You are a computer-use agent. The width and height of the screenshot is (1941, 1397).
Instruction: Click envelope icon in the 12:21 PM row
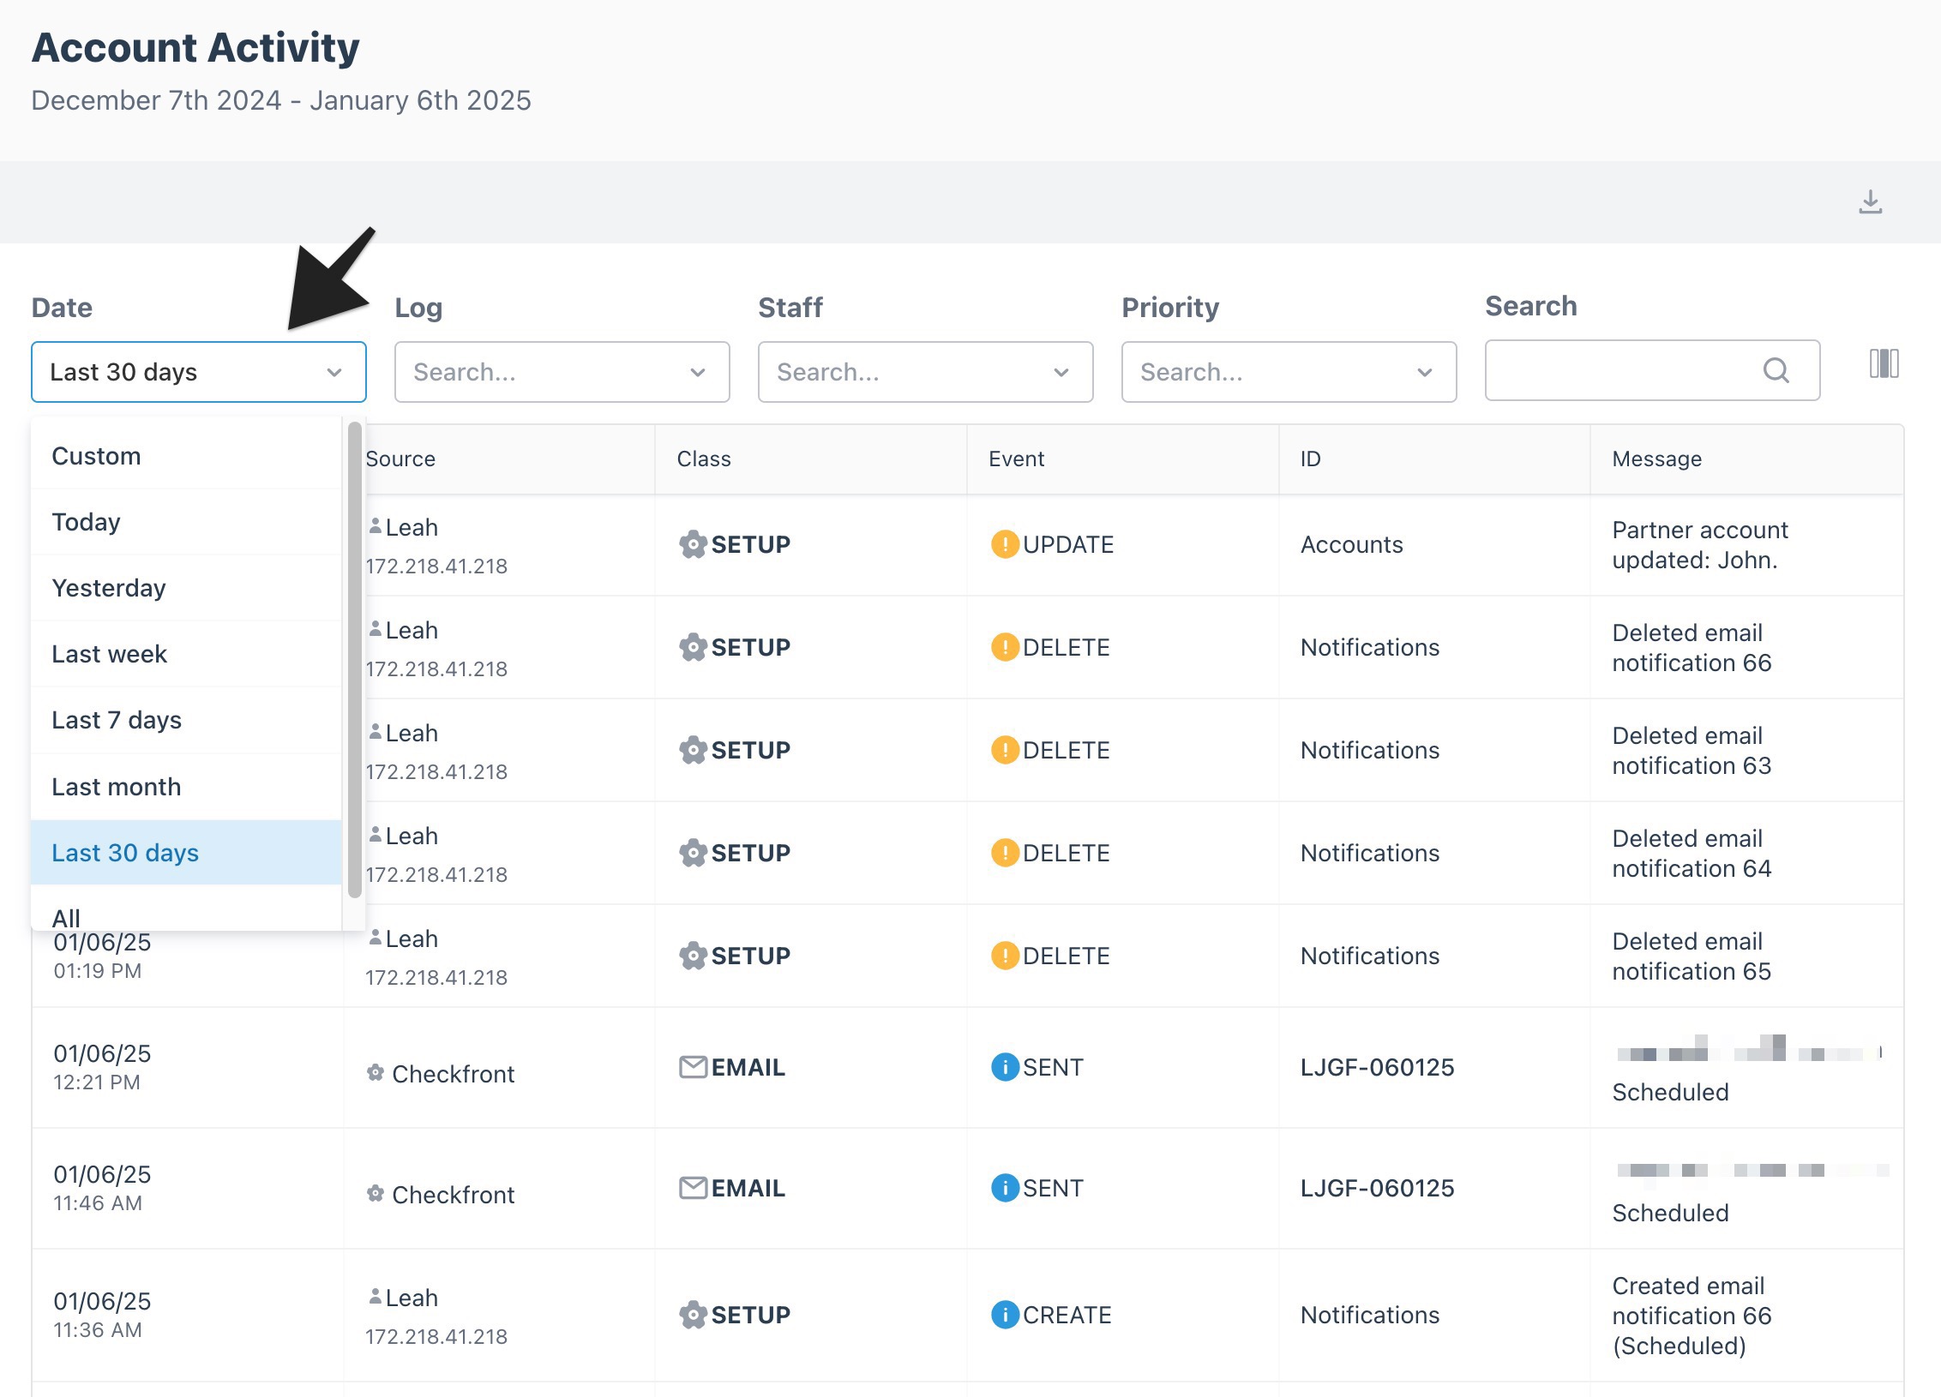(693, 1067)
